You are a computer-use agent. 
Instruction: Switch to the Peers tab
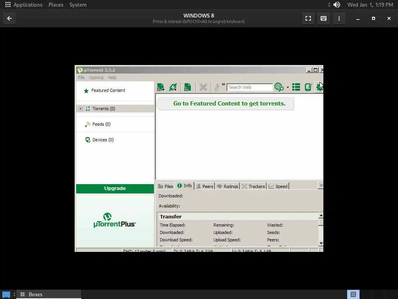(204, 186)
